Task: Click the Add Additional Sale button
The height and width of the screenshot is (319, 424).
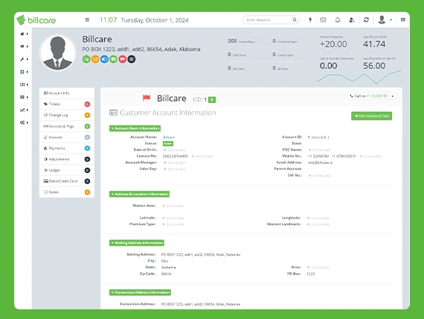Action: tap(371, 116)
